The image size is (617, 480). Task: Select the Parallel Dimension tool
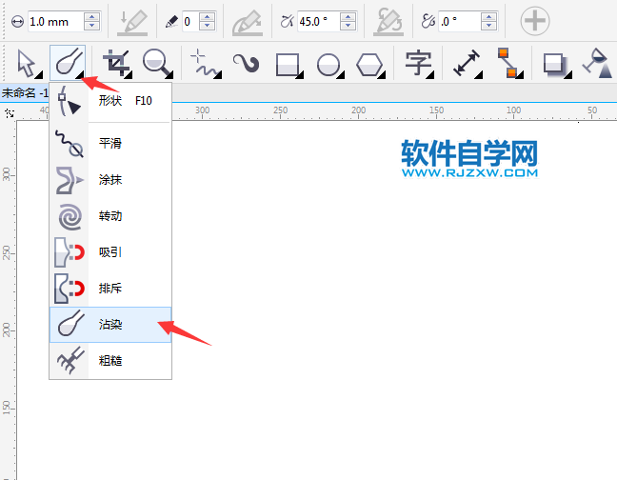point(466,63)
